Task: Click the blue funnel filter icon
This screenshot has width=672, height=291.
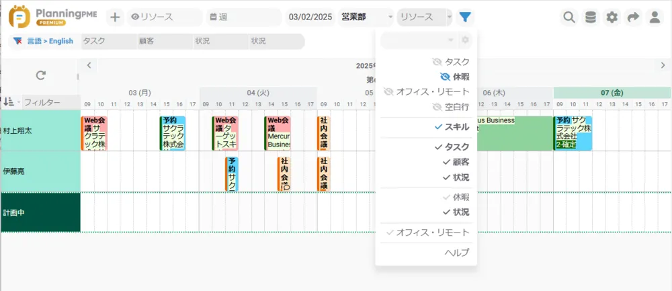Action: 465,17
